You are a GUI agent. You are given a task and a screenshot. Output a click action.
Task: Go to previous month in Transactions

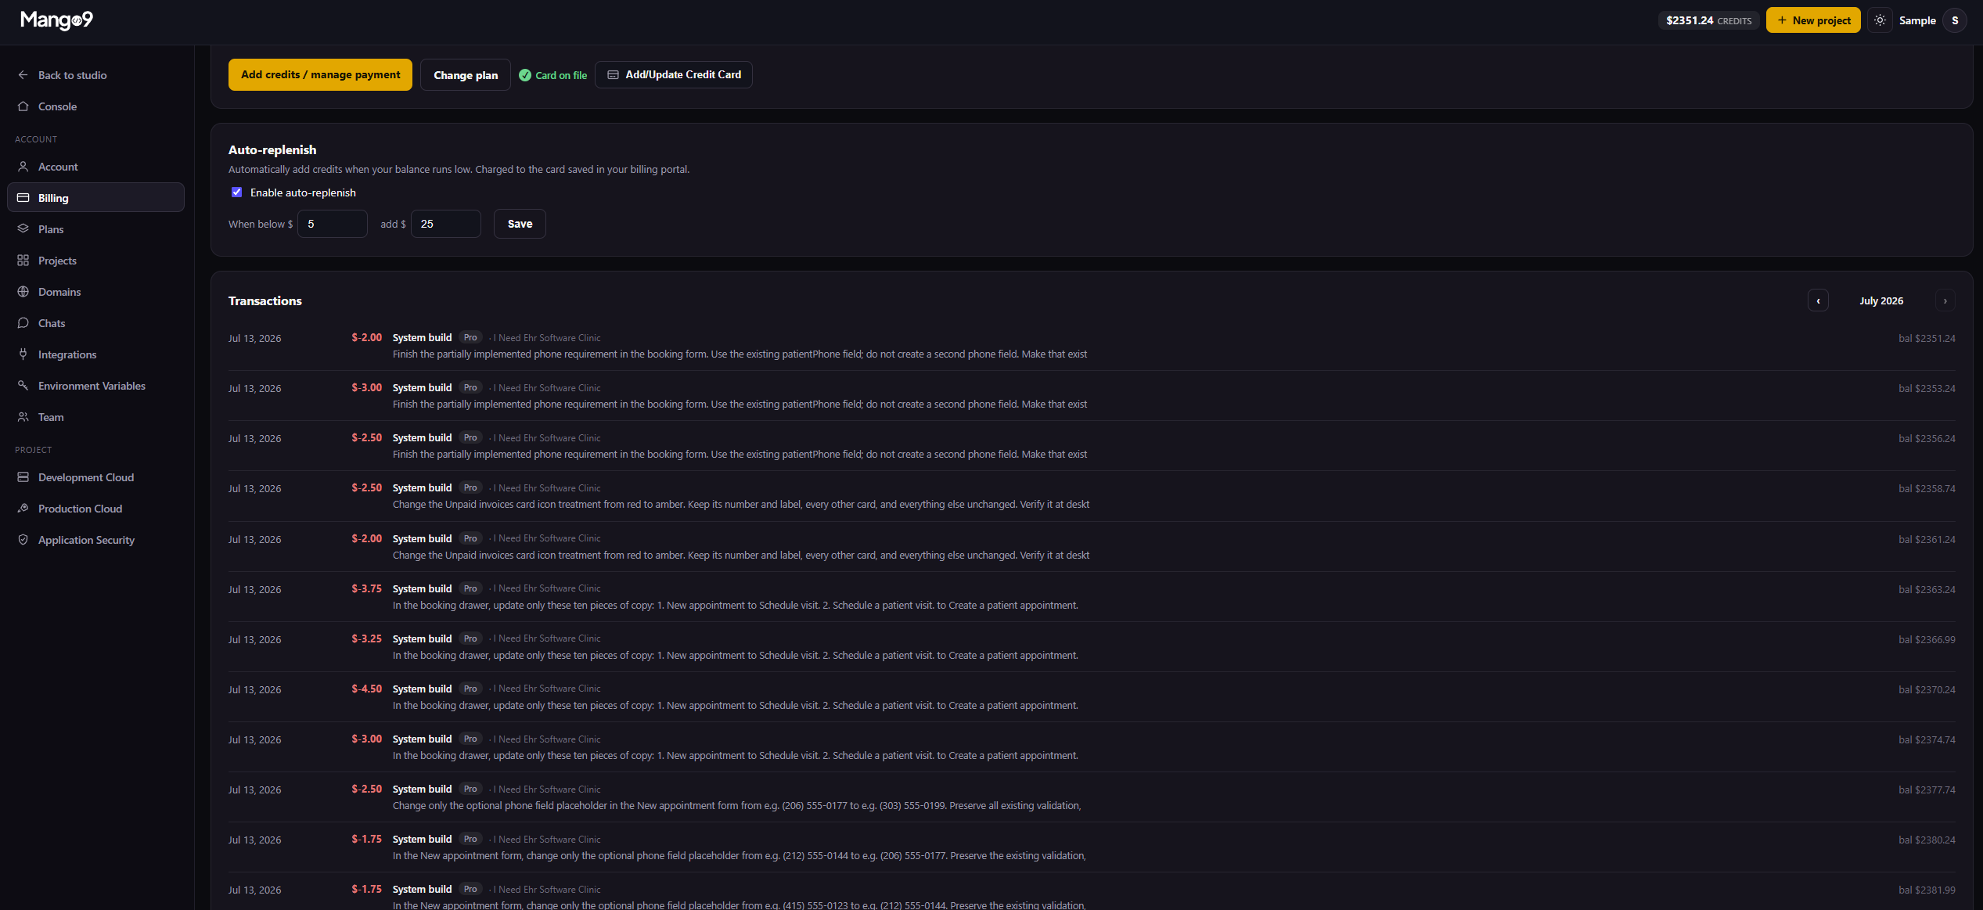[x=1818, y=300]
